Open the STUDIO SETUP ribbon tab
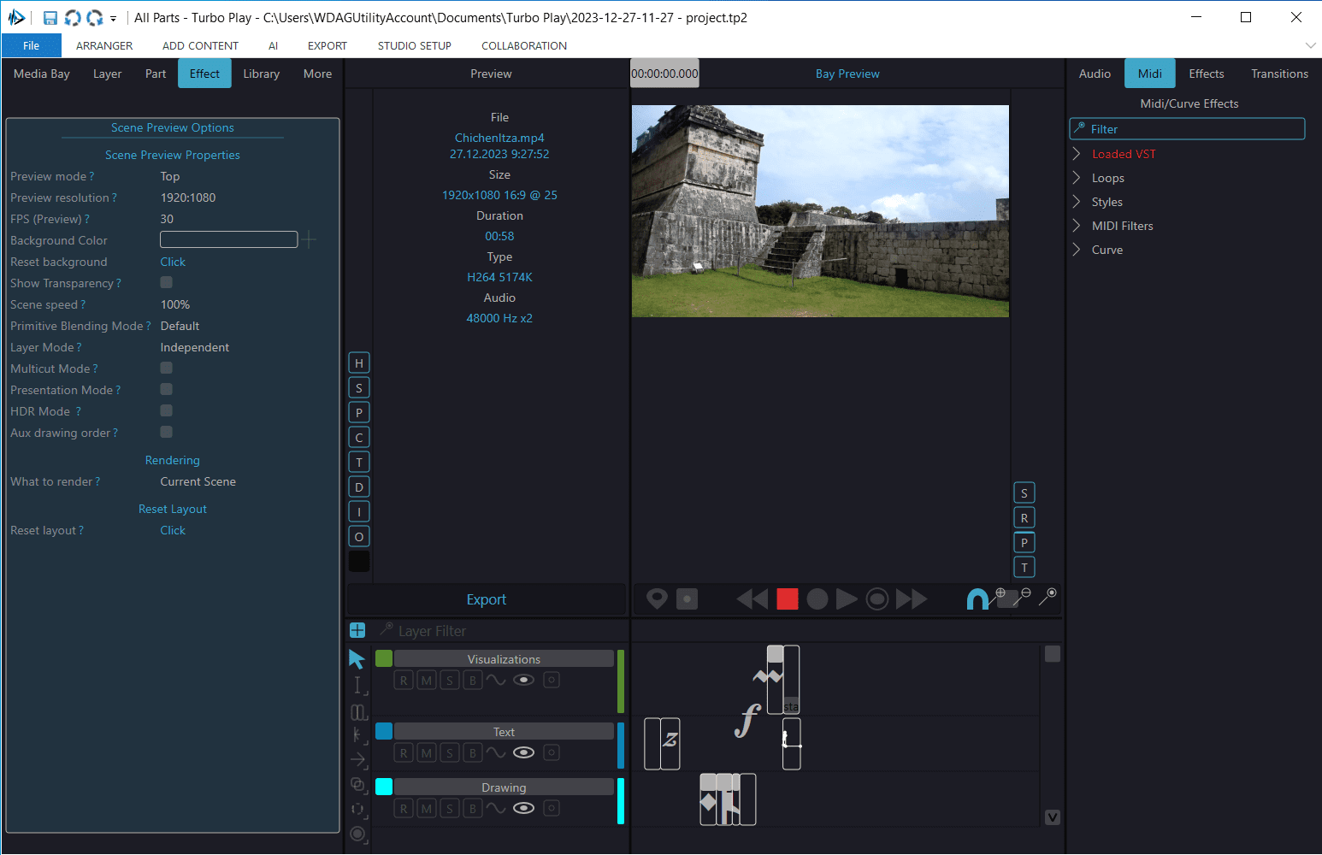This screenshot has width=1322, height=855. point(415,45)
